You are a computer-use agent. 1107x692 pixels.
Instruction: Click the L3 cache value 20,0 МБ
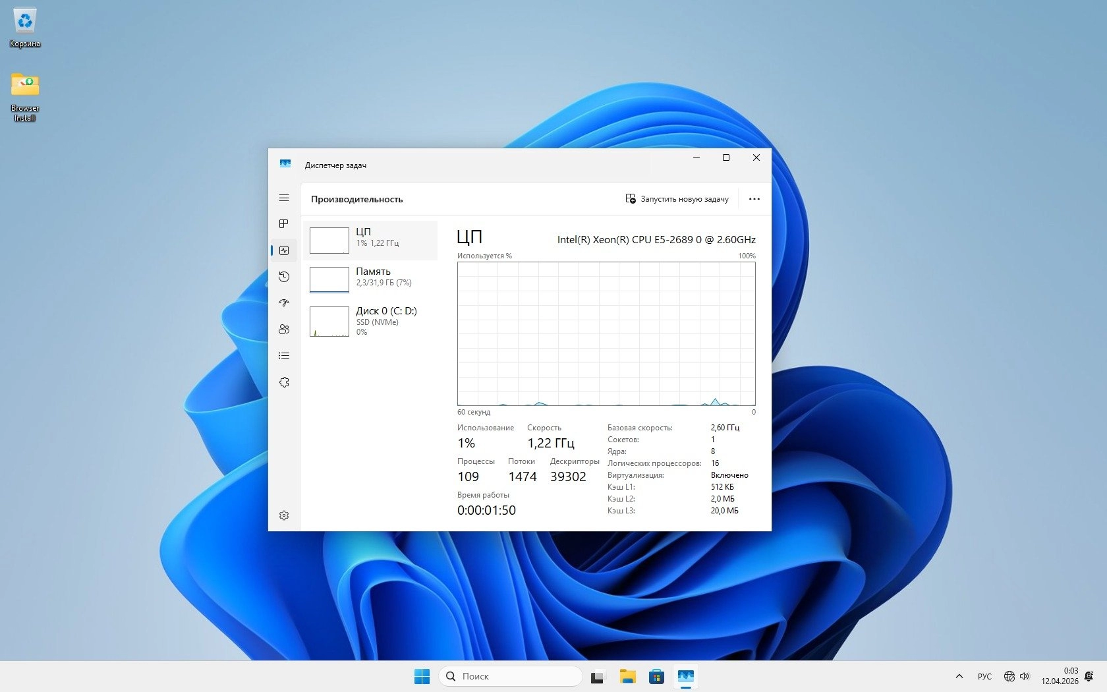(724, 511)
